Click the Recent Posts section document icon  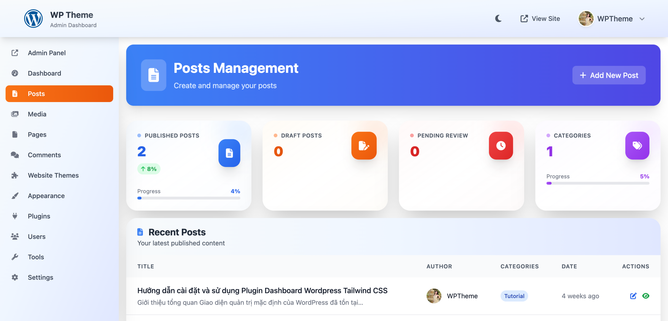[140, 232]
